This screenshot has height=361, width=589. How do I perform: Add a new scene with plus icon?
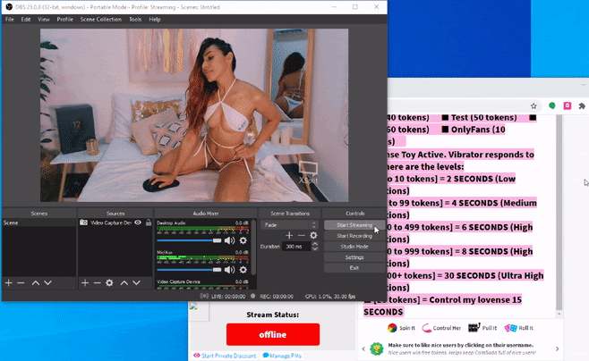click(x=9, y=283)
